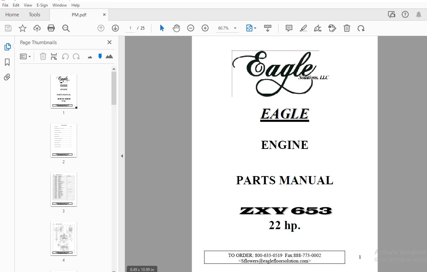427x272 pixels.
Task: Select the page 2 thumbnail
Action: click(x=64, y=140)
